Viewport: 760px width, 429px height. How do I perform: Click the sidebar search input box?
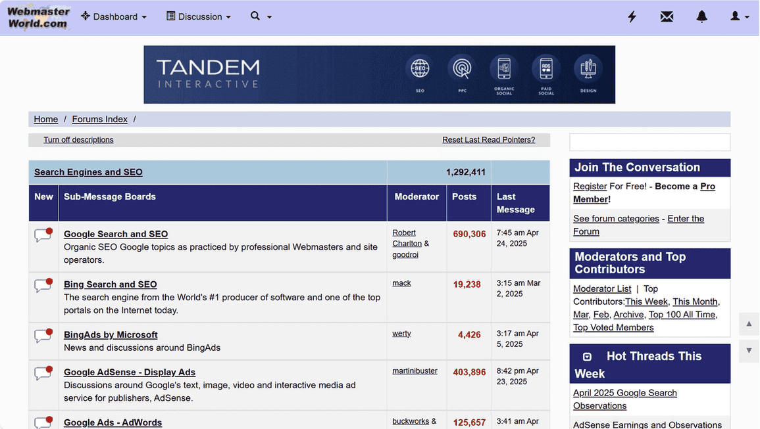click(x=649, y=142)
